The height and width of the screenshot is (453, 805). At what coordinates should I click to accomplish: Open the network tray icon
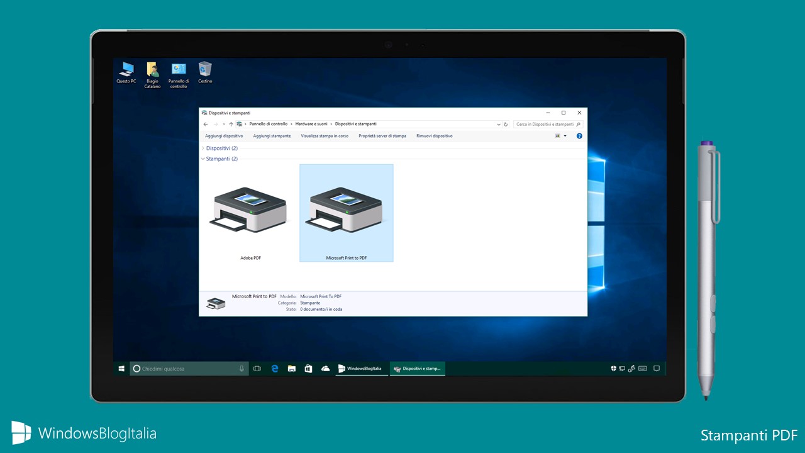[622, 369]
